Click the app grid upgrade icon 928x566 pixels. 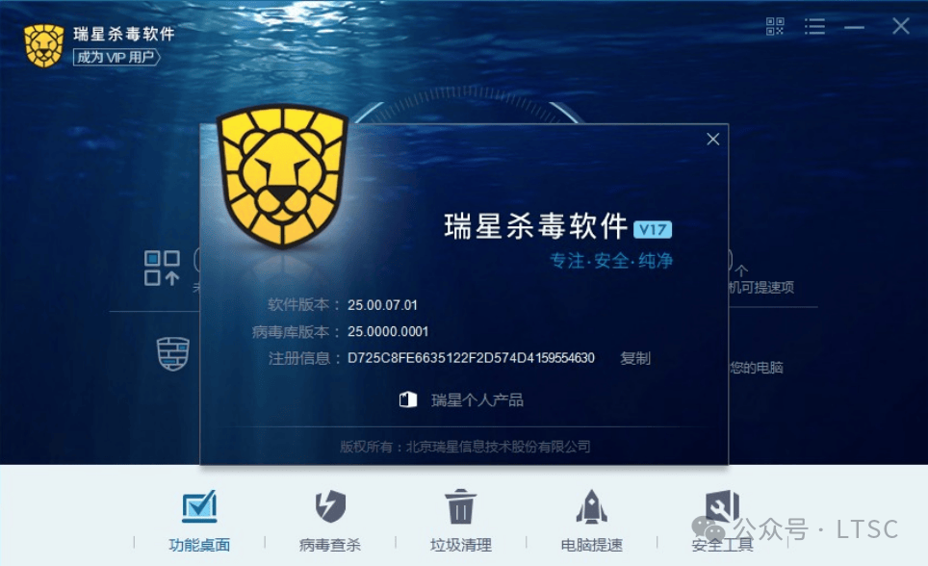coord(162,269)
